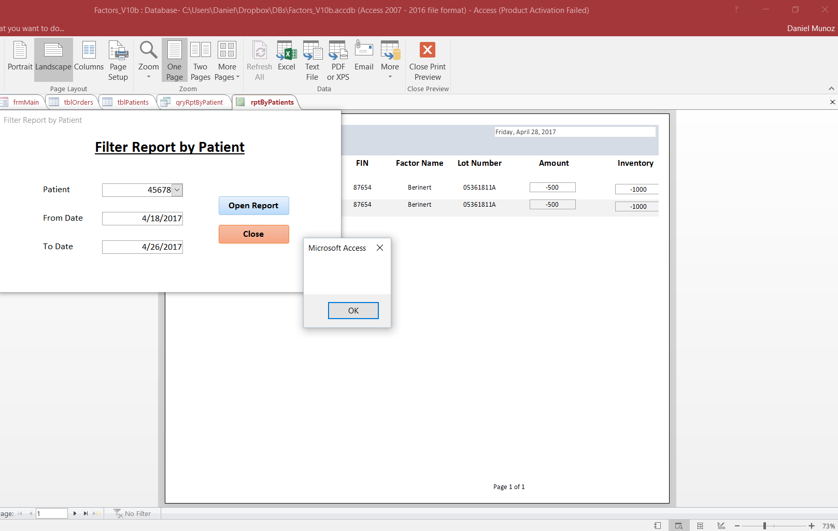Click the Help question mark icon

736,9
